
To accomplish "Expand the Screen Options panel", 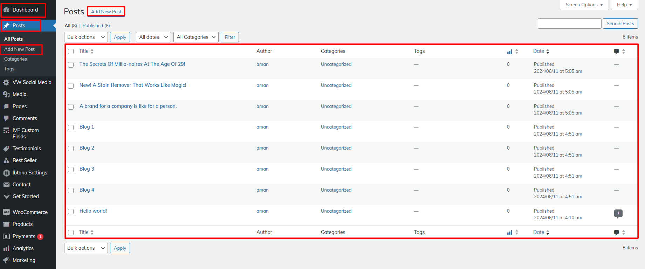I will pyautogui.click(x=584, y=5).
